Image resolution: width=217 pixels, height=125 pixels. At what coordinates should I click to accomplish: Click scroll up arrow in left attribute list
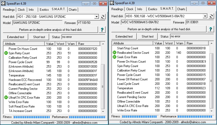pos(103,44)
